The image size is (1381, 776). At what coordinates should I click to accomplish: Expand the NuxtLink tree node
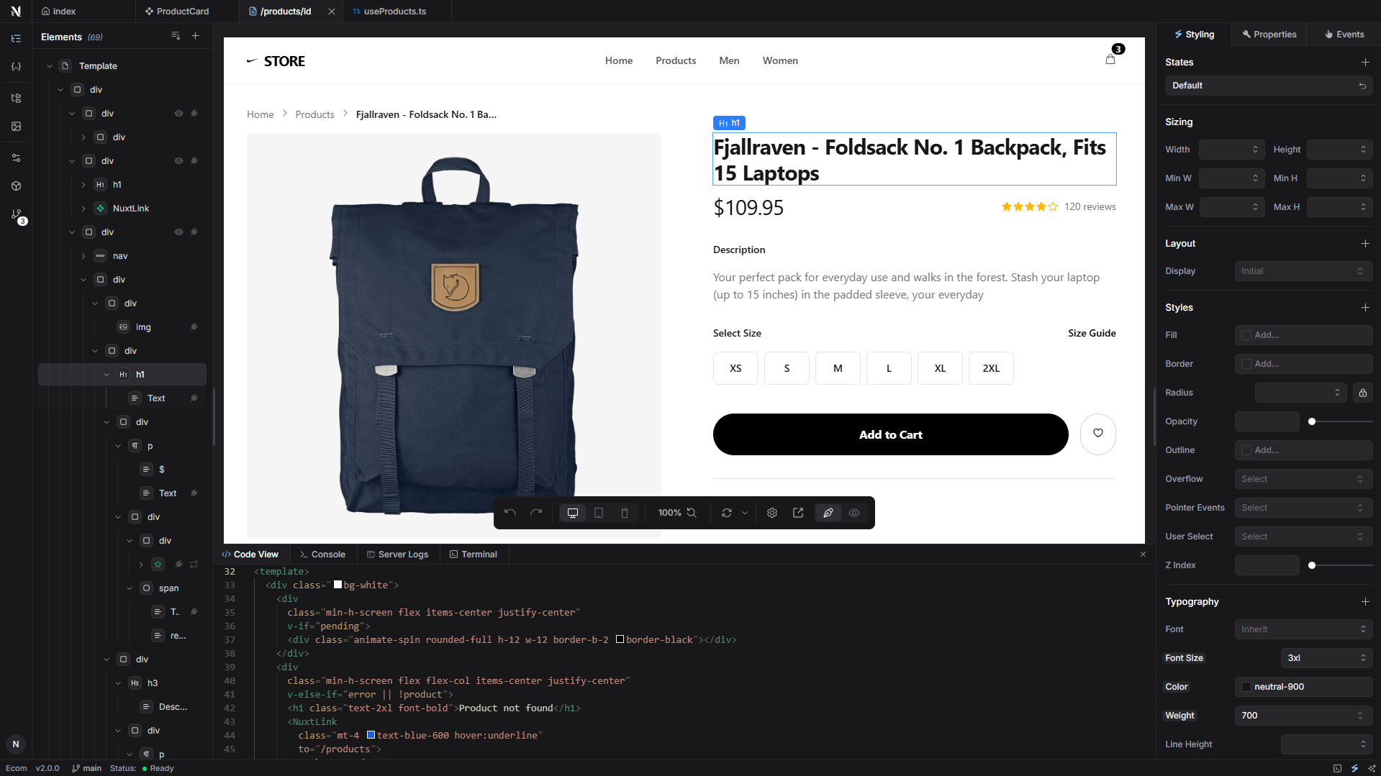83,209
